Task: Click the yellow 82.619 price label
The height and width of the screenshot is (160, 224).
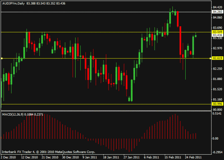Action: click(217, 58)
